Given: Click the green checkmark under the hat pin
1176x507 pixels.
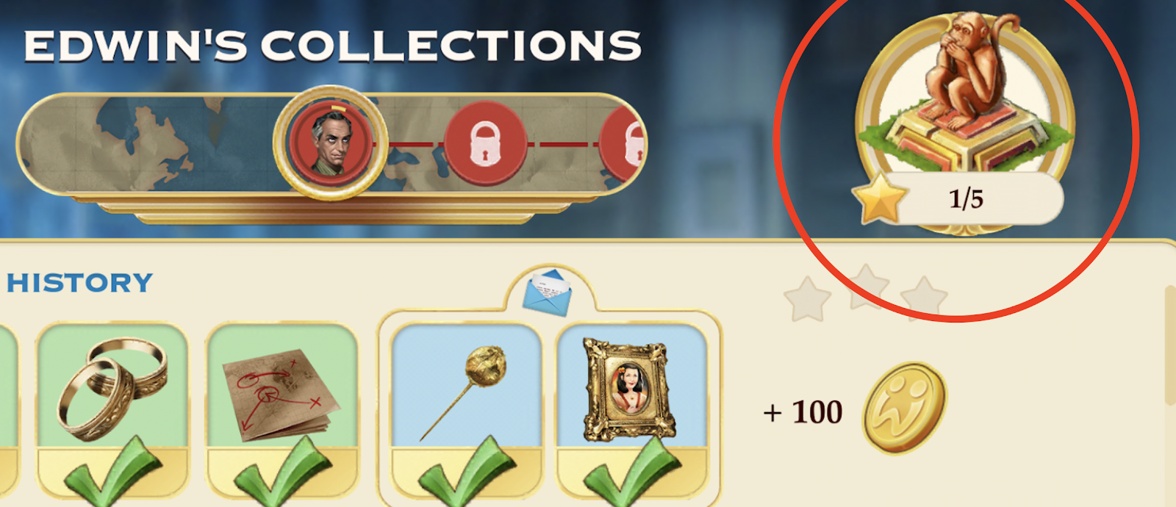Looking at the screenshot, I should pyautogui.click(x=466, y=472).
